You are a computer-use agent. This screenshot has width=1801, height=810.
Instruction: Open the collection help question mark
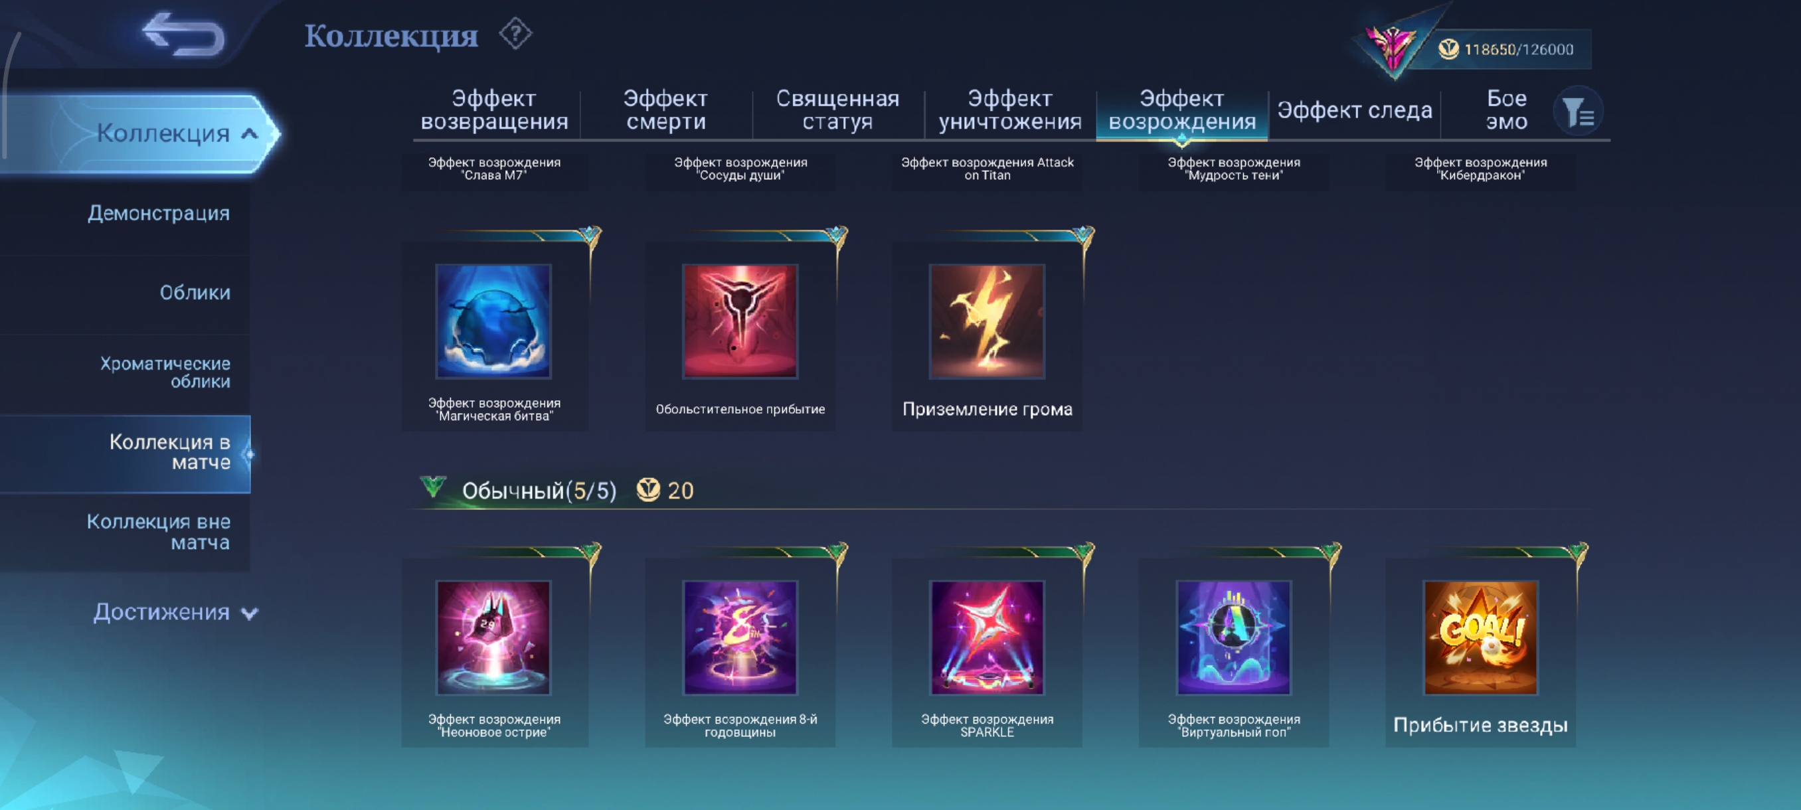click(515, 34)
